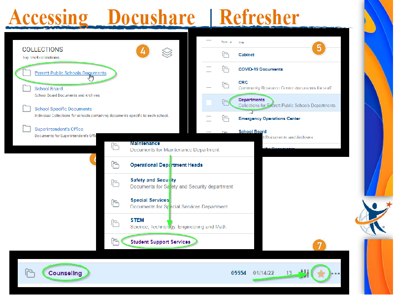Click the COLLECTIONS panel heading
Viewport: 394px width, 296px height.
tap(42, 49)
